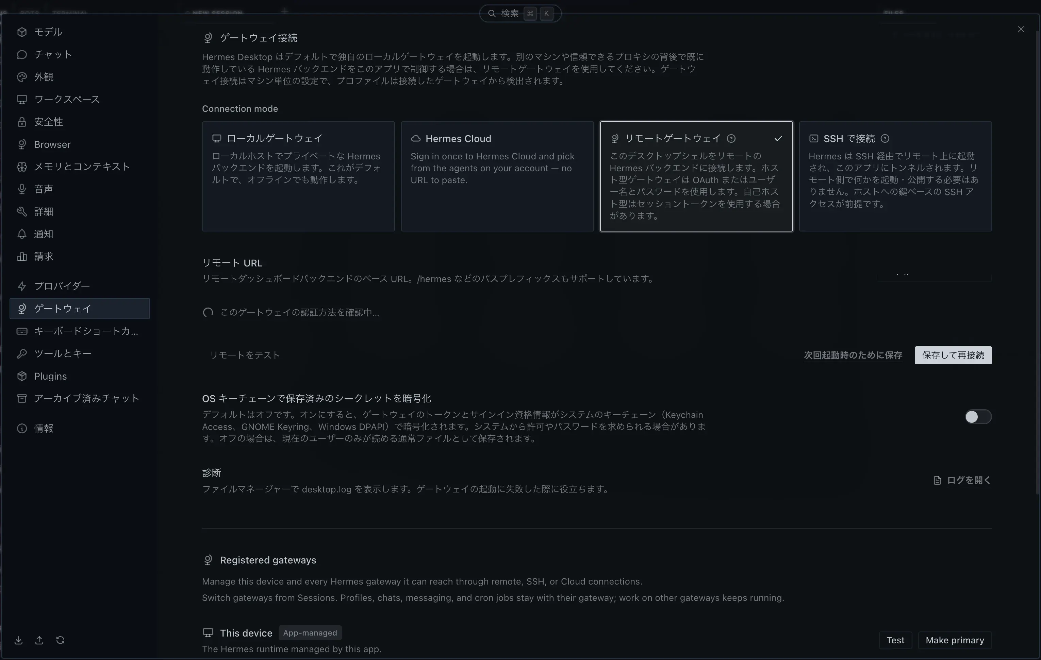Click the 外観 palette icon
The height and width of the screenshot is (660, 1041).
[x=22, y=77]
